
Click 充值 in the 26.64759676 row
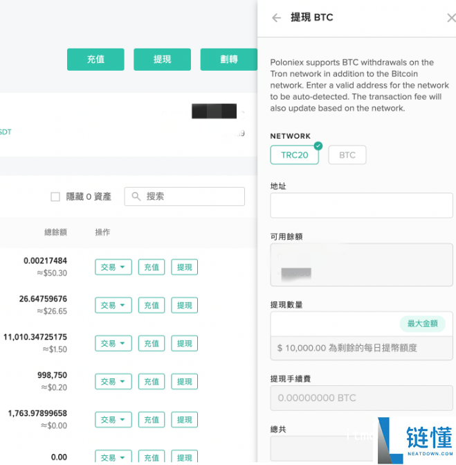152,305
